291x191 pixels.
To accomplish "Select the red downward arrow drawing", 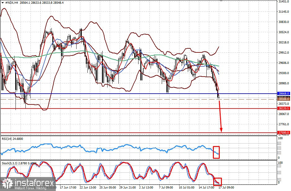I will click(x=220, y=116).
